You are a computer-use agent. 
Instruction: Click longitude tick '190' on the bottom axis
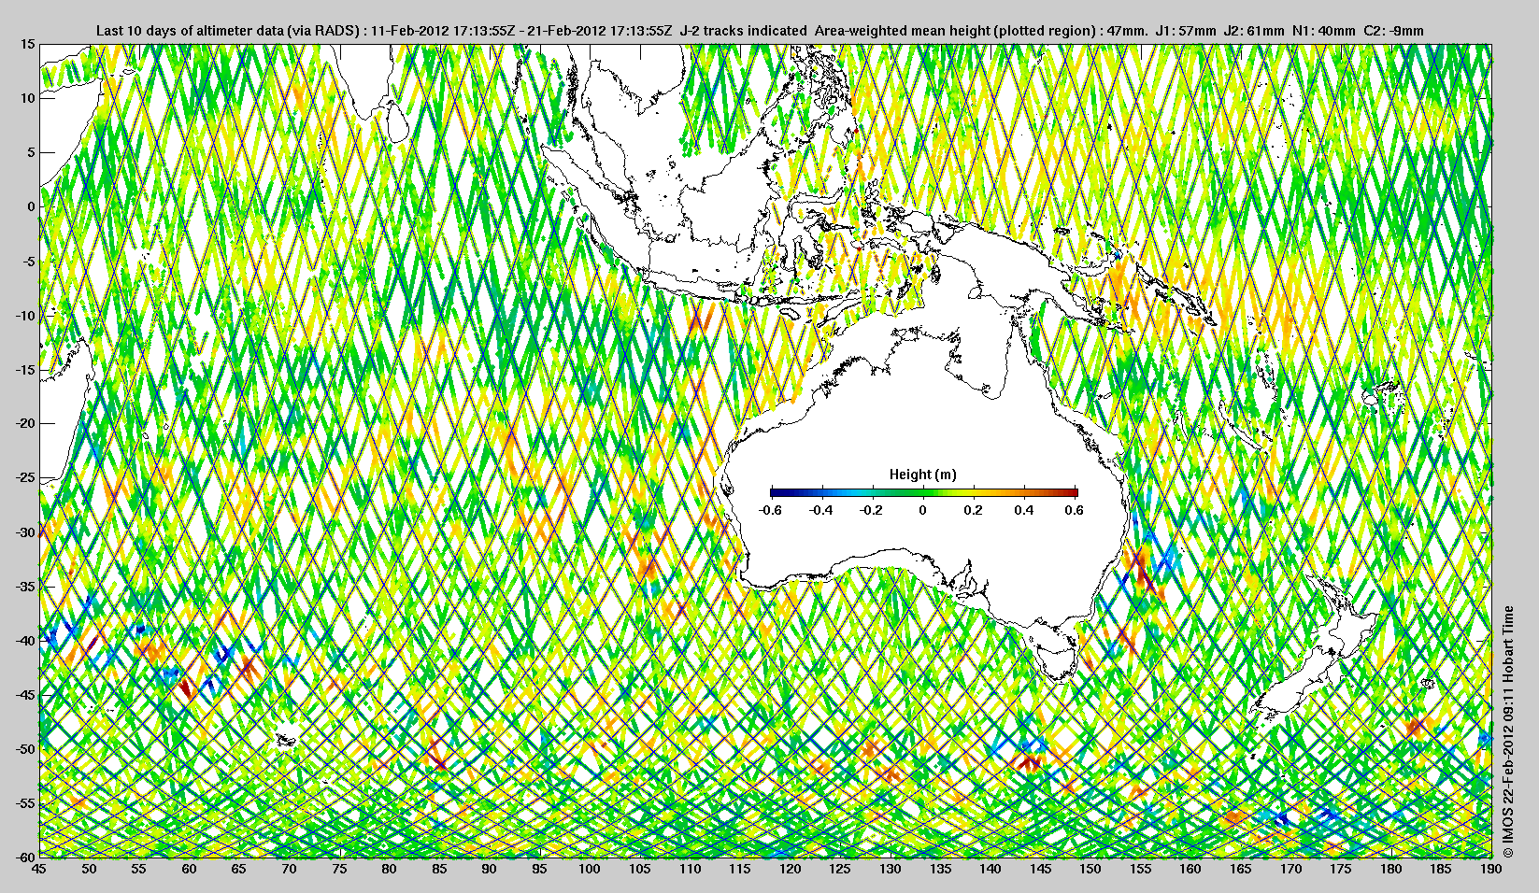click(x=1490, y=869)
